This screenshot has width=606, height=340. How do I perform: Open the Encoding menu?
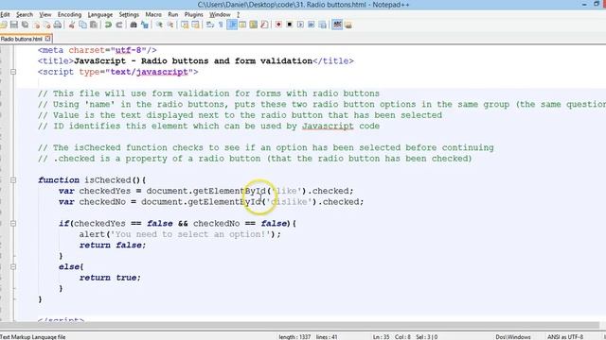[69, 15]
